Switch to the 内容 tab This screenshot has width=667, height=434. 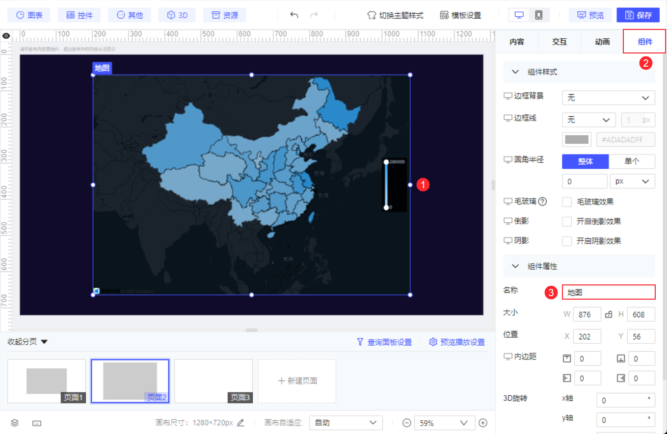click(x=517, y=42)
